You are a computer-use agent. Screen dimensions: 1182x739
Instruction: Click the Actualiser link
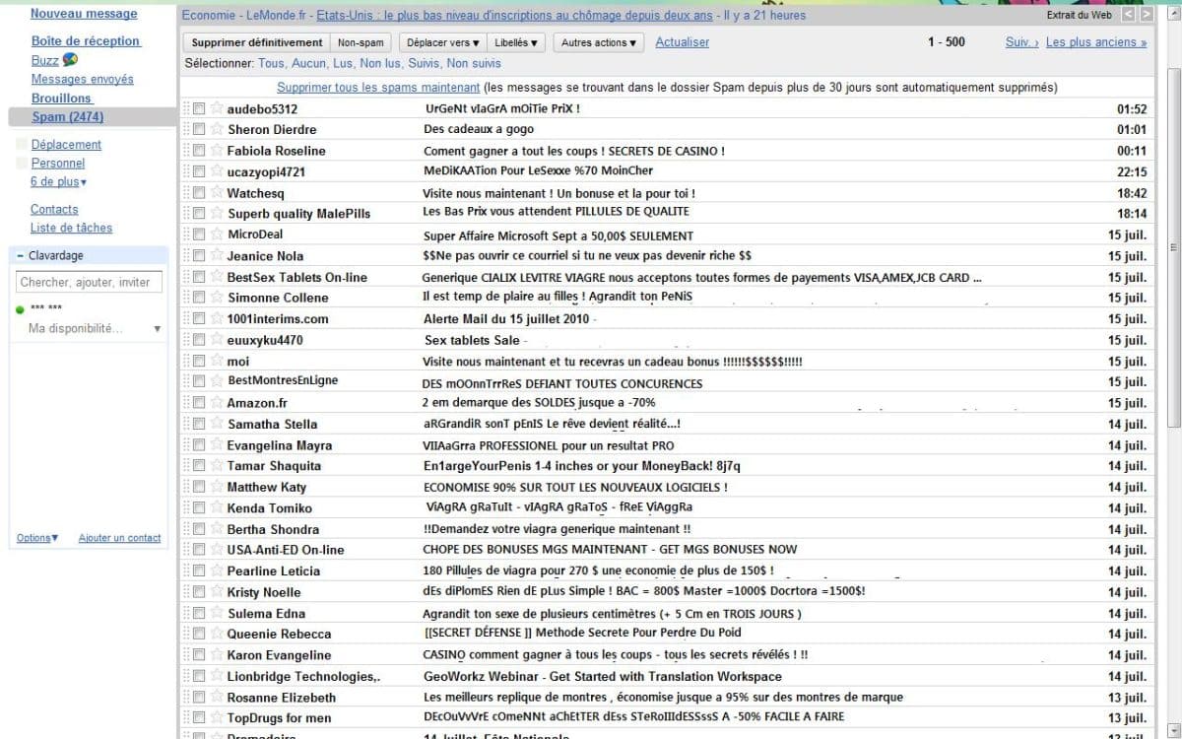coord(682,42)
